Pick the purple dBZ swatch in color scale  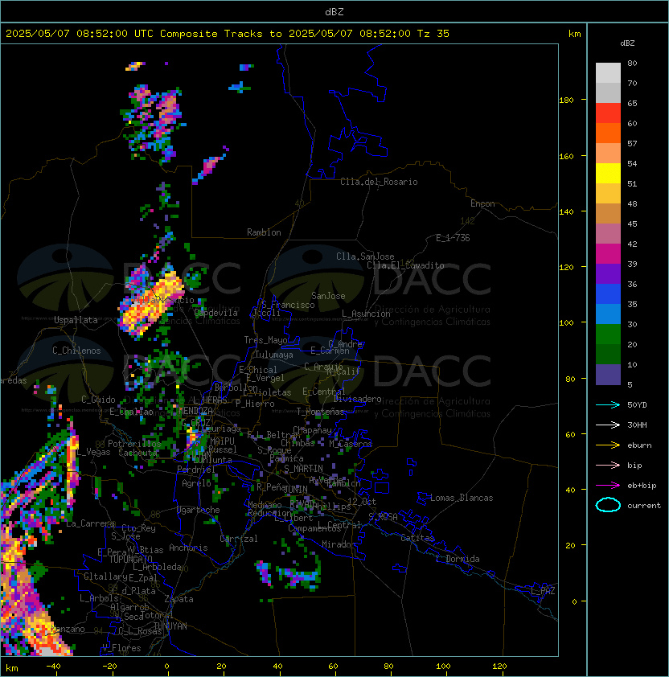click(x=608, y=273)
